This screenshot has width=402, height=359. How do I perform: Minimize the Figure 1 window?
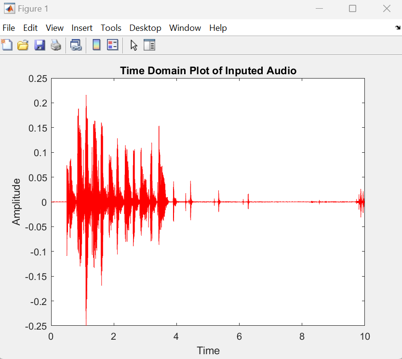pyautogui.click(x=319, y=9)
